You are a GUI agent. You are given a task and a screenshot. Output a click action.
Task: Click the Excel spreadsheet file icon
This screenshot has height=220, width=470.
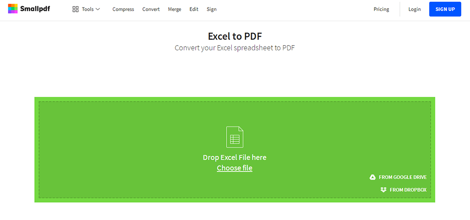coord(235,137)
